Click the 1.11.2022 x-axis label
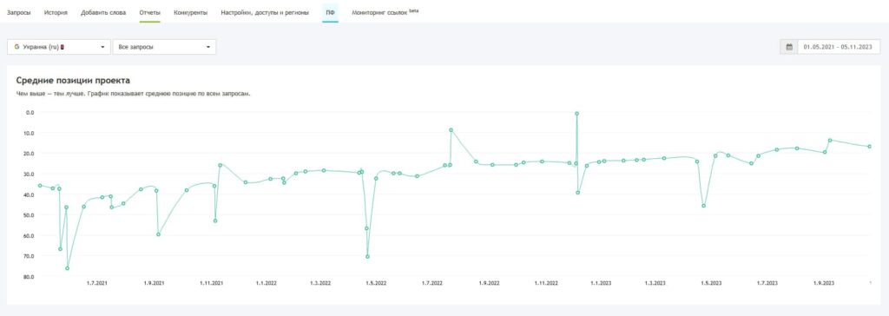 click(547, 282)
